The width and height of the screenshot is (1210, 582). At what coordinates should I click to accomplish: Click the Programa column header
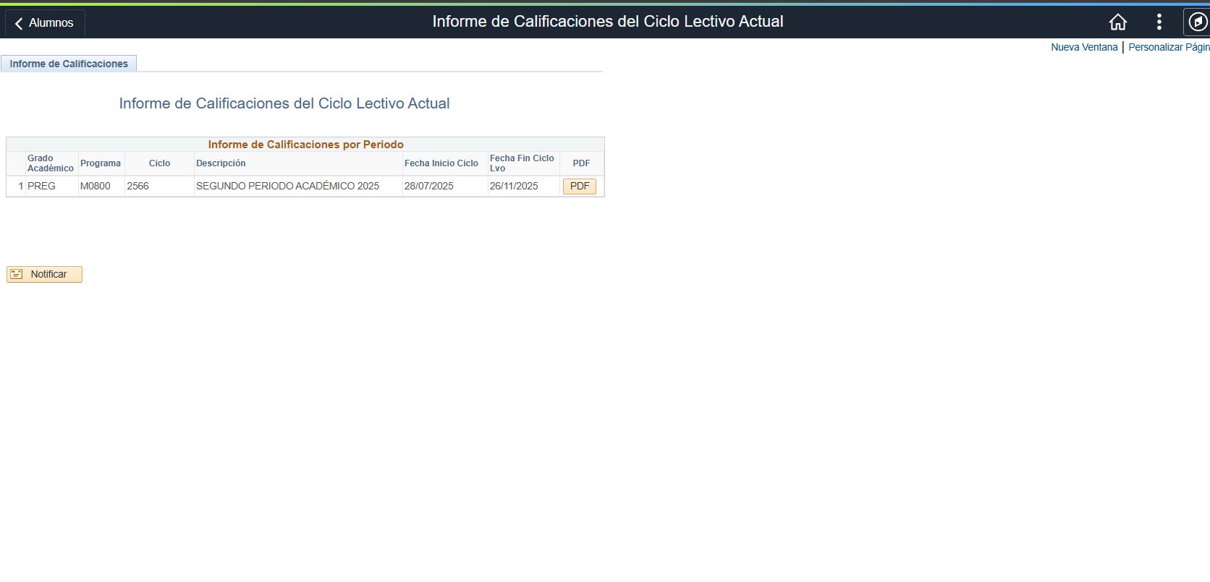[x=101, y=163]
